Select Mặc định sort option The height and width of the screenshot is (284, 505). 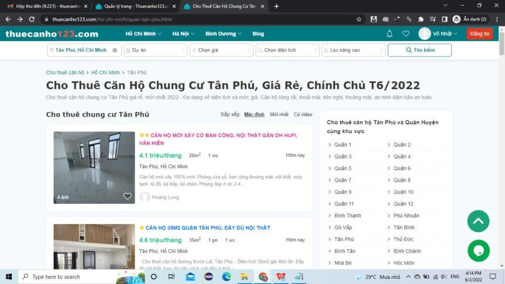click(x=254, y=114)
